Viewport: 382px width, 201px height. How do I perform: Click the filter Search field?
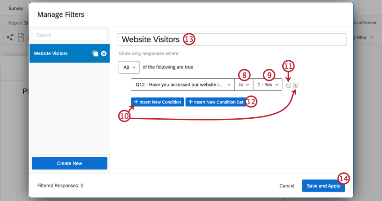(x=69, y=35)
